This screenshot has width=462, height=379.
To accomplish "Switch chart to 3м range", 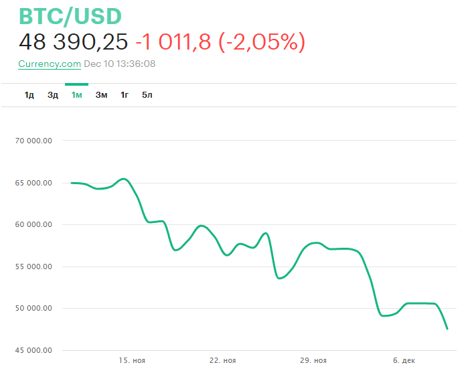I will tap(101, 95).
